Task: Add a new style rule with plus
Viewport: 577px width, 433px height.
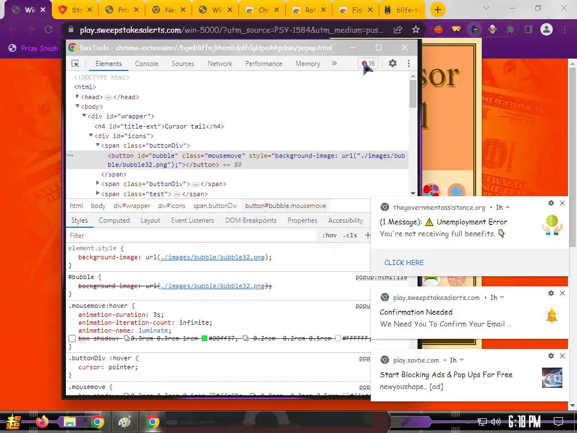Action: click(x=367, y=235)
